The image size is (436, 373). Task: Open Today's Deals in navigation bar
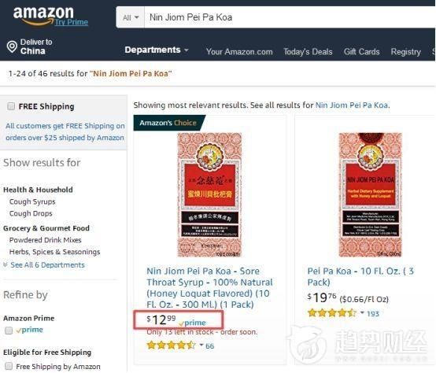308,52
